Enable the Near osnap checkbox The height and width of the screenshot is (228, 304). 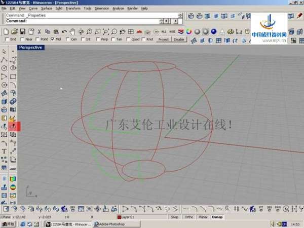point(22,40)
